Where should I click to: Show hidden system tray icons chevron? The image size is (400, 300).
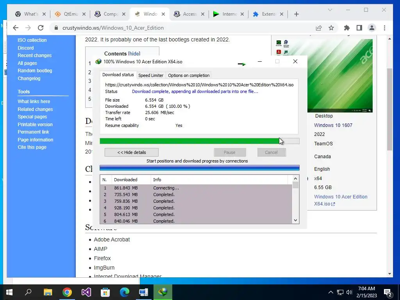click(330, 292)
